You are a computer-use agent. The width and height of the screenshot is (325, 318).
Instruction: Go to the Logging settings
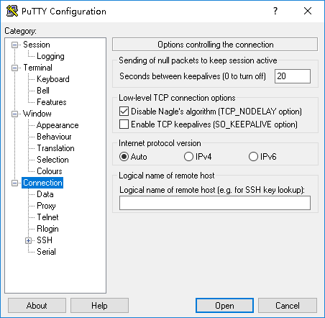click(50, 56)
